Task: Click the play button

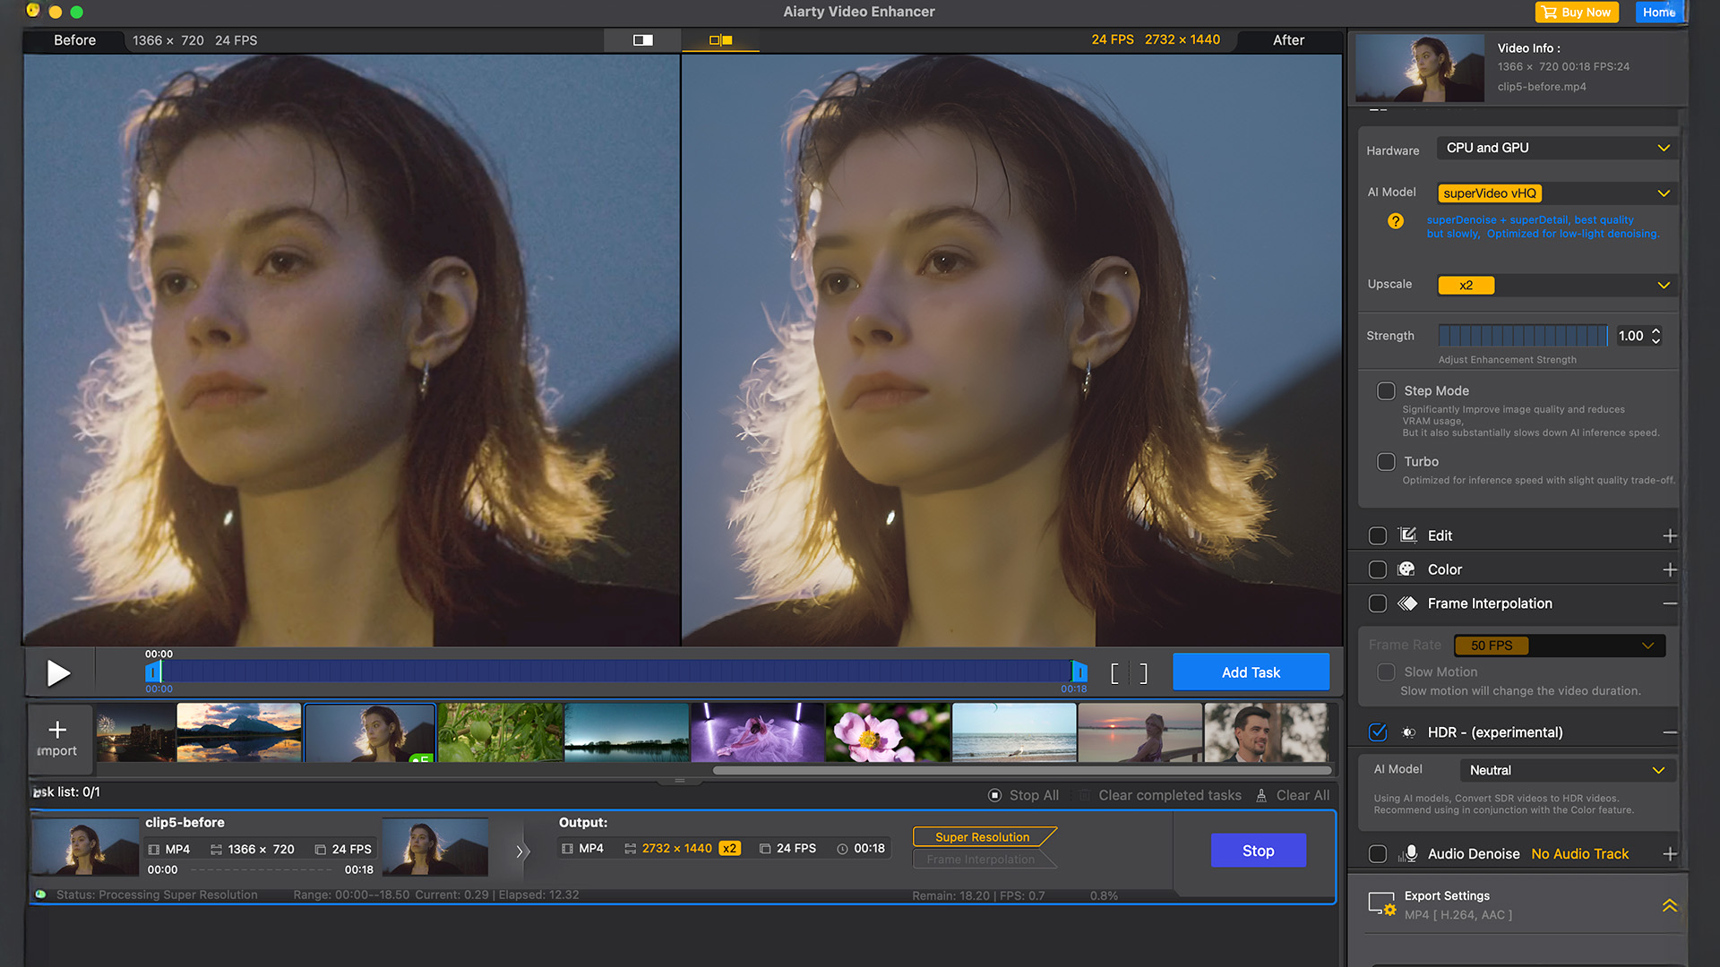Action: (x=58, y=672)
